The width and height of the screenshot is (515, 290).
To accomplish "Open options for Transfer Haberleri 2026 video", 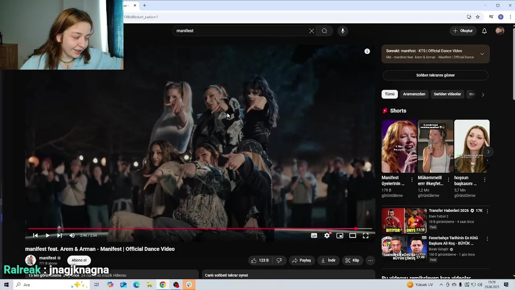I will pyautogui.click(x=487, y=211).
